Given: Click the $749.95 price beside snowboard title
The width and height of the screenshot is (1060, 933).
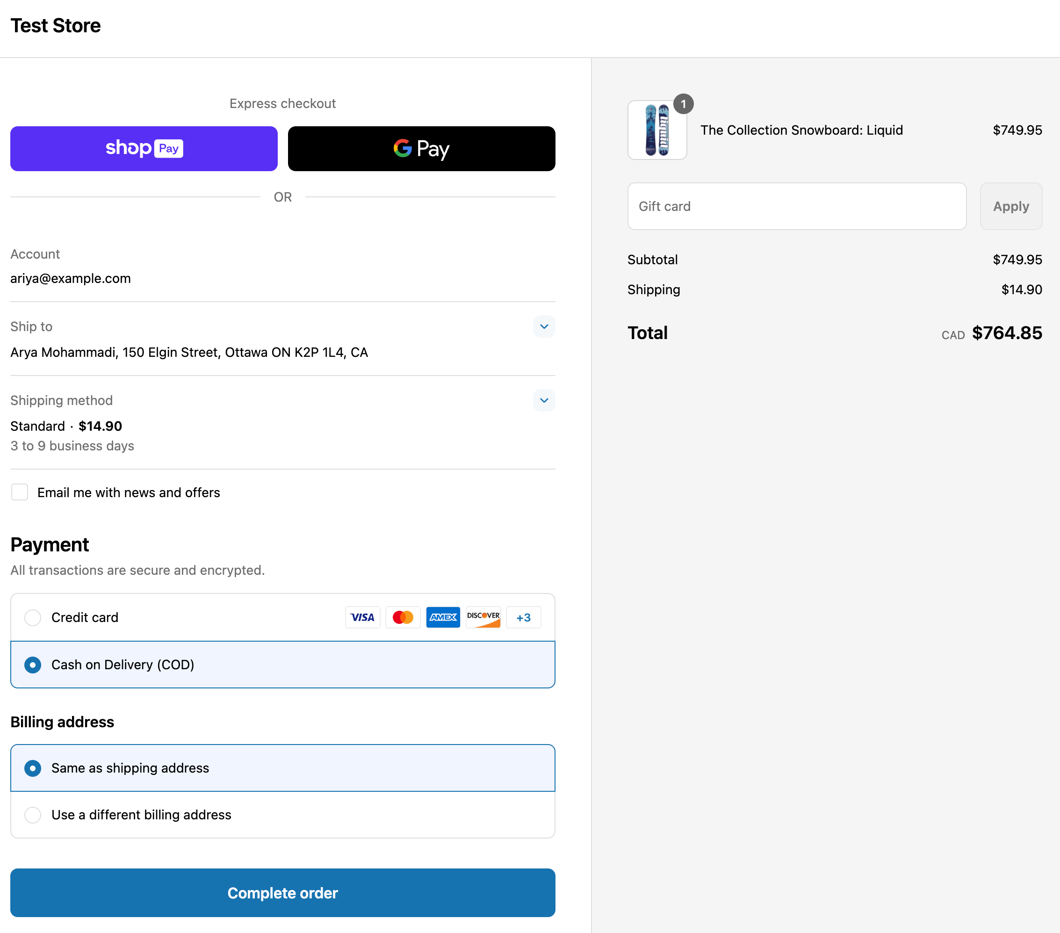Looking at the screenshot, I should (x=1017, y=130).
